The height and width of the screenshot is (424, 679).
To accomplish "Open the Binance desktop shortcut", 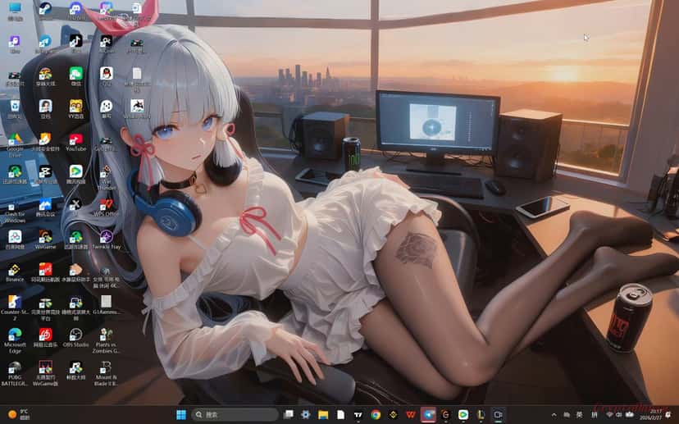I will click(x=15, y=273).
